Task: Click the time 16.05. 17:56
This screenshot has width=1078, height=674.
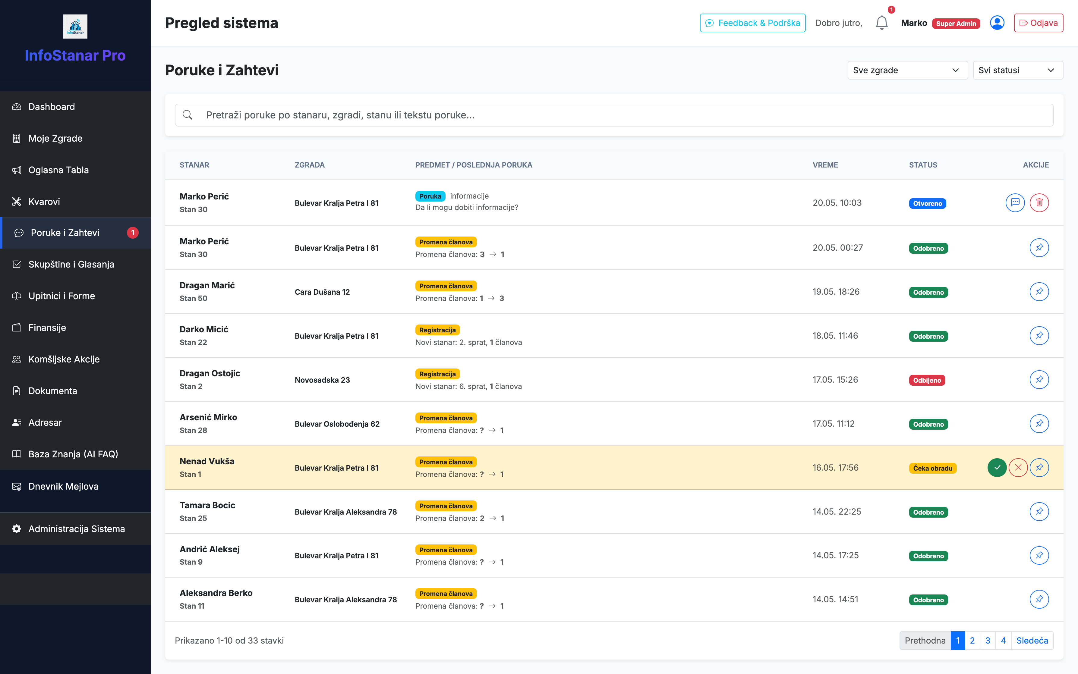Action: tap(835, 468)
